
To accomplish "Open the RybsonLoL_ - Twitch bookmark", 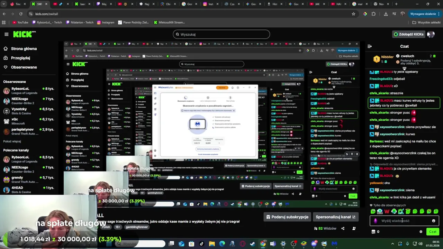I will [x=47, y=22].
